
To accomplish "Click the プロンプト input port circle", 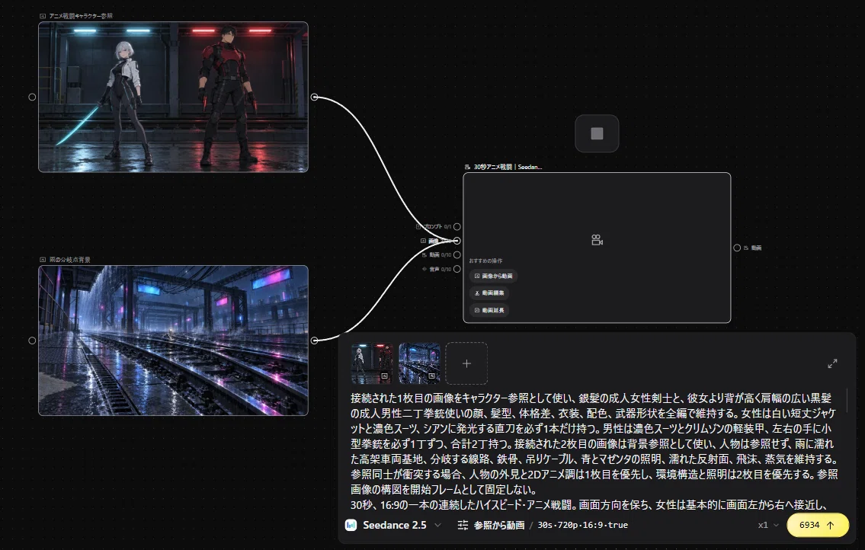I will [x=457, y=227].
